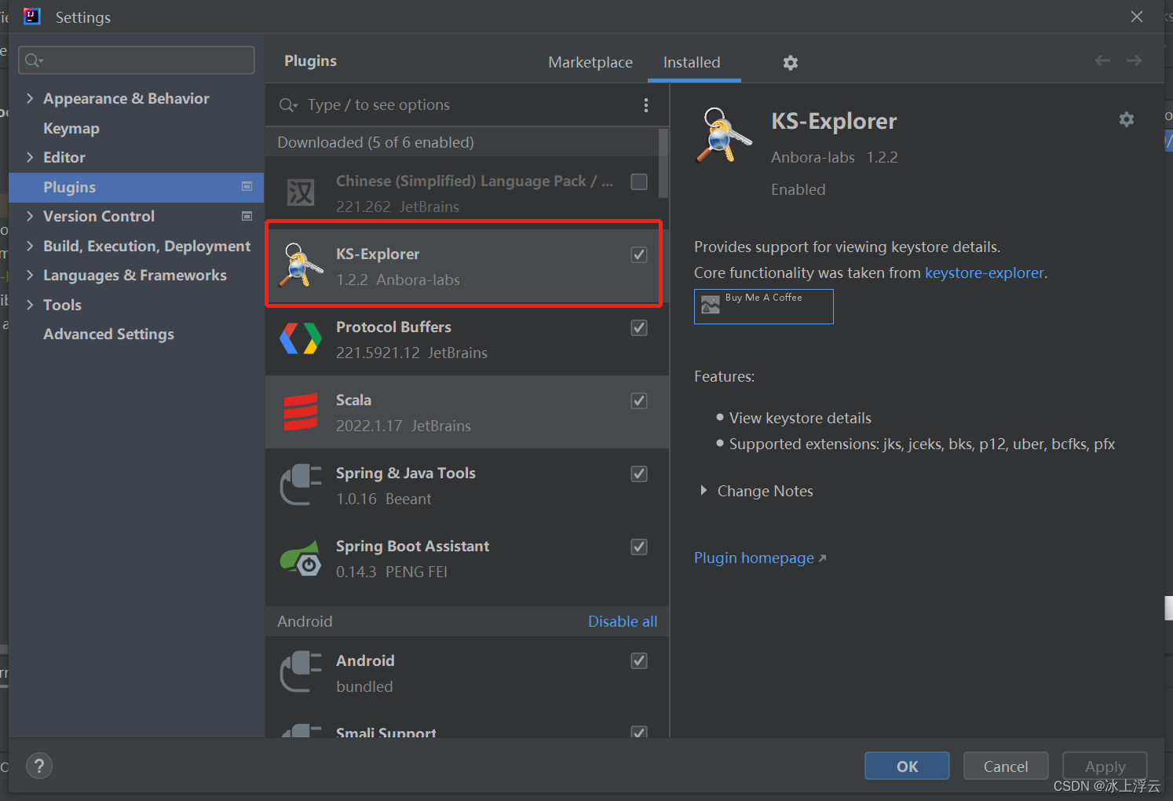Close the Settings dialog

click(x=1136, y=16)
